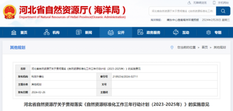Click the 互动 interaction icon
The height and width of the screenshot is (111, 233).
[x=176, y=32]
